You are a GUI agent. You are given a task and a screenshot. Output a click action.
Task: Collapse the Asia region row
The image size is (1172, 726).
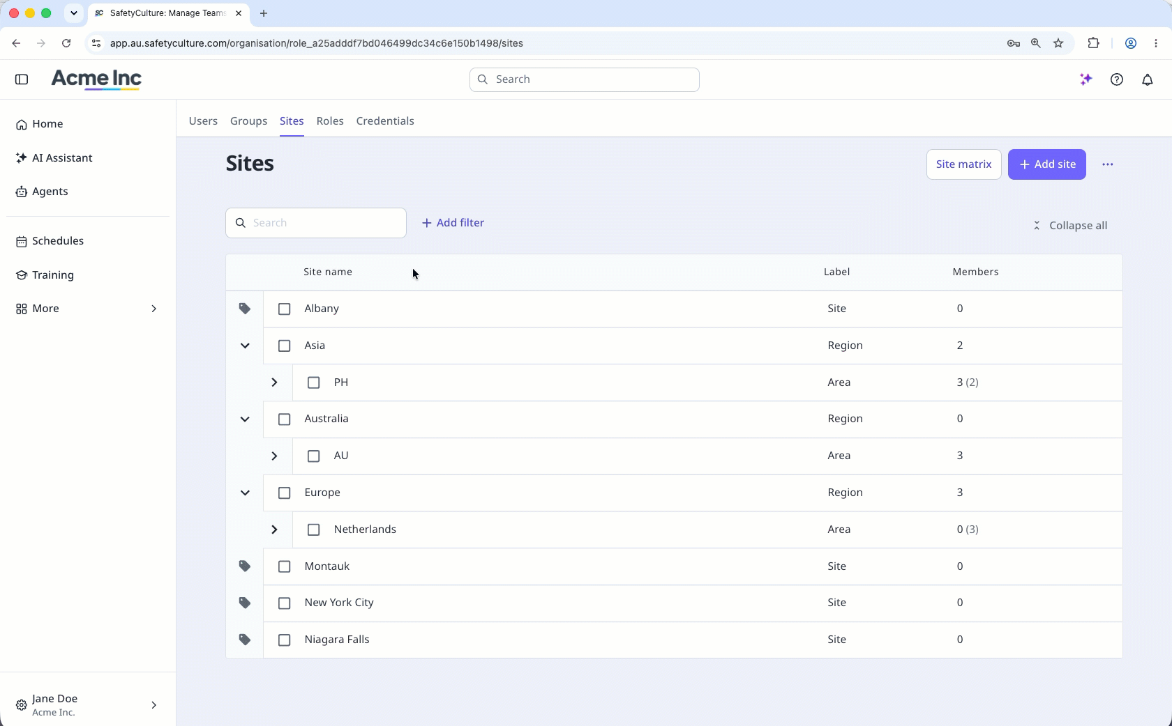pyautogui.click(x=245, y=346)
